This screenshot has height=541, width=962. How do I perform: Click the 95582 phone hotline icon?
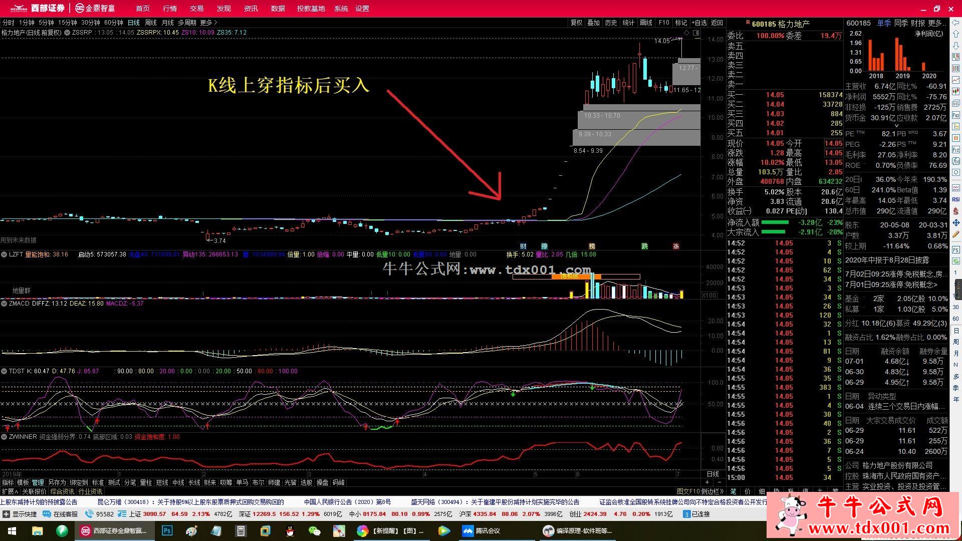89,514
